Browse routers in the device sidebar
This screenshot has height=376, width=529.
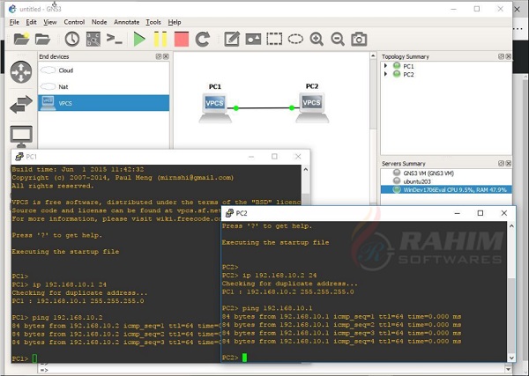pyautogui.click(x=21, y=72)
